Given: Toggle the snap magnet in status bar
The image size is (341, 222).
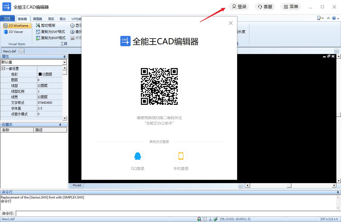Looking at the screenshot, I should tap(199, 219).
